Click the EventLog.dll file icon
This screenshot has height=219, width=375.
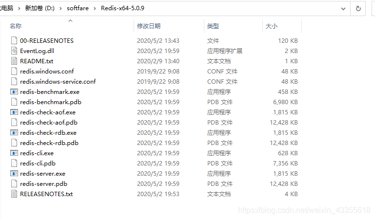(x=14, y=51)
